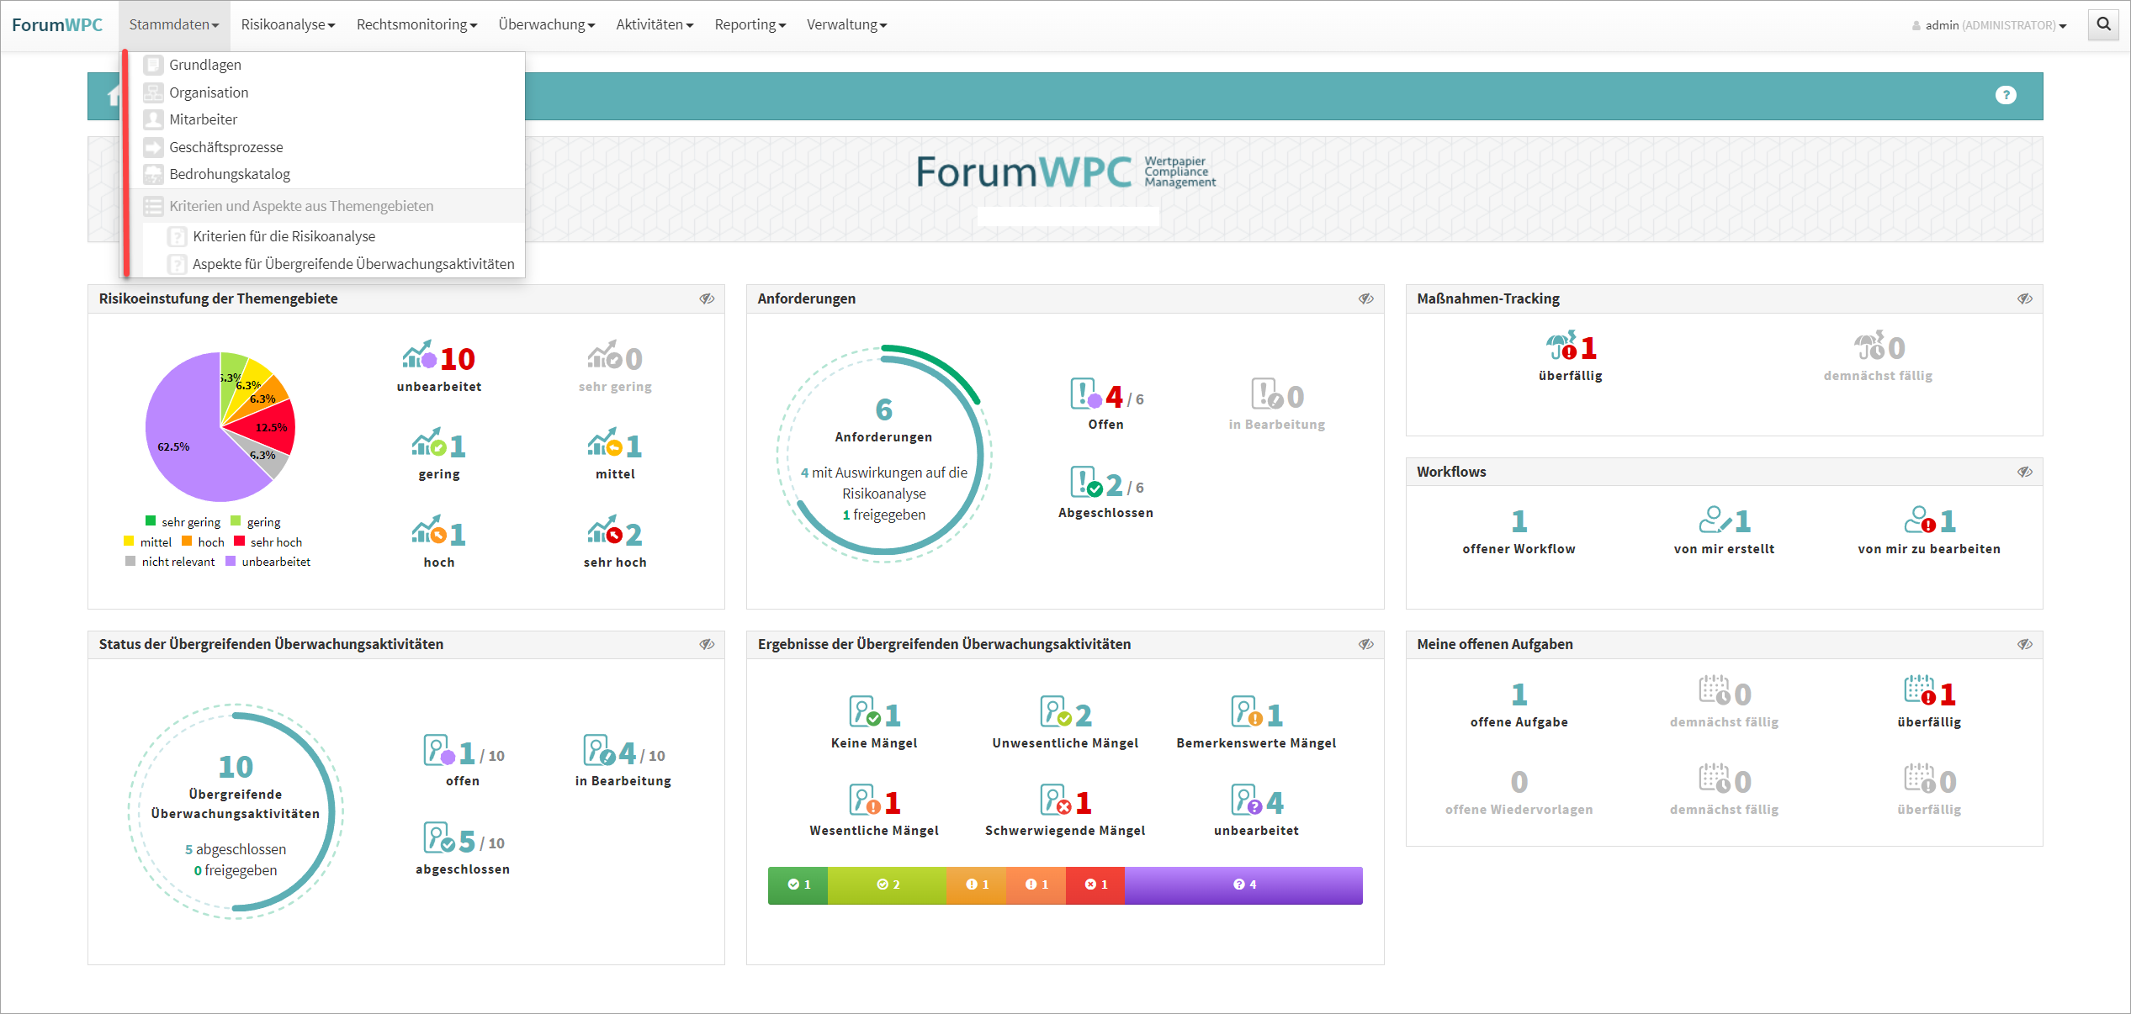
Task: Select Geschäftsprozesse from Stammdaten menu
Action: click(225, 147)
